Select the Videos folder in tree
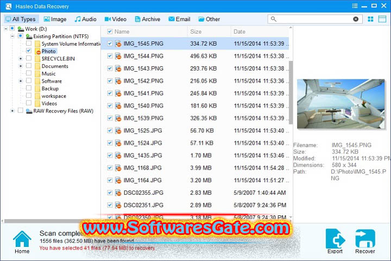 49,103
